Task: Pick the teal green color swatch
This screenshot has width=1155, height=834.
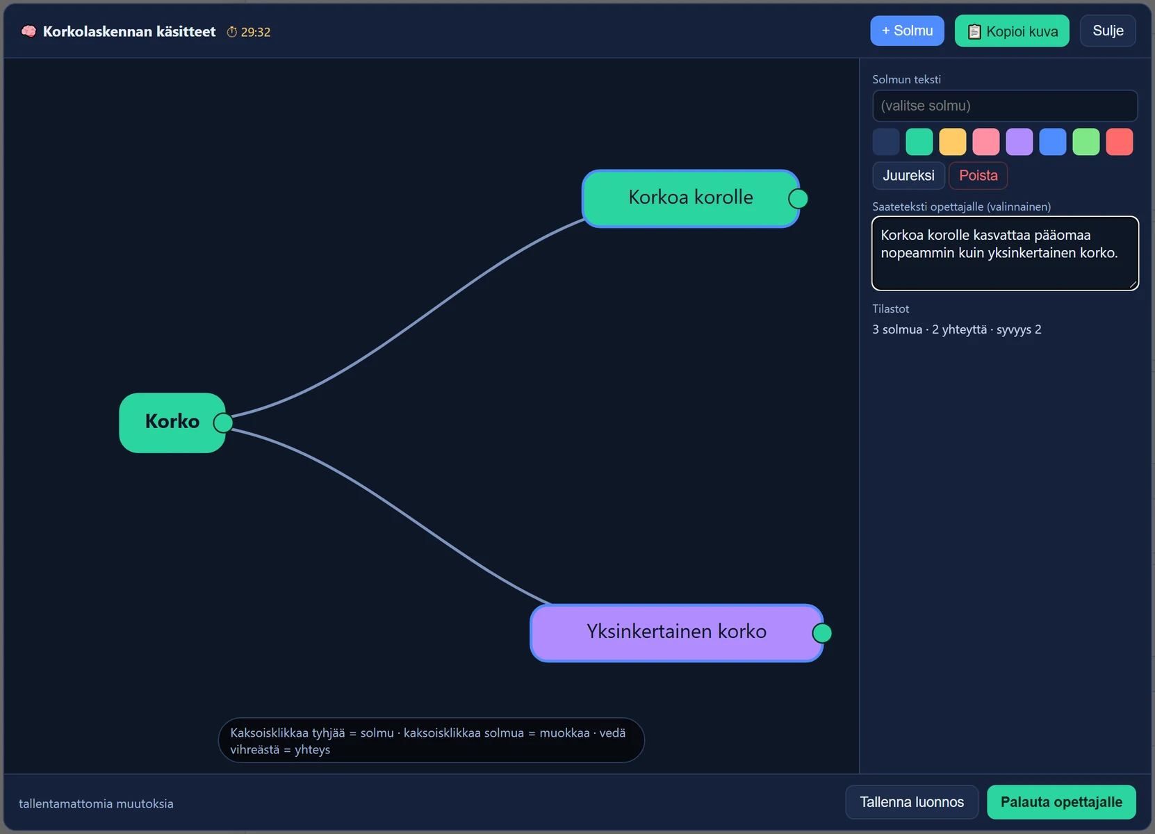Action: click(919, 142)
